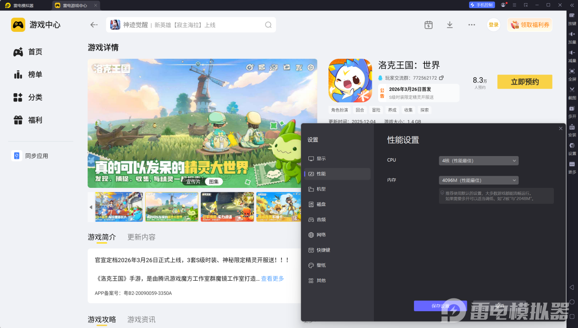Open 快捷键 shortcut settings
This screenshot has height=328, width=578.
click(338, 250)
